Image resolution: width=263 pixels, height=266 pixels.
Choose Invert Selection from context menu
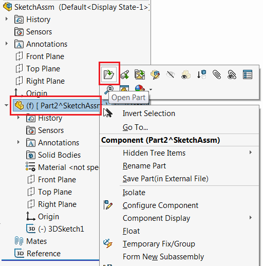pyautogui.click(x=149, y=113)
